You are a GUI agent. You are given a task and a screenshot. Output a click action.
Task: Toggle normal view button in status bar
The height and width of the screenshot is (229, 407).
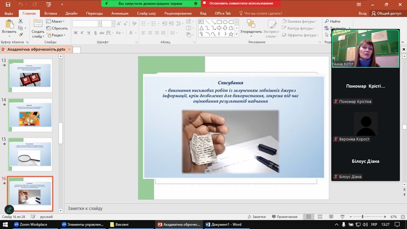308,217
